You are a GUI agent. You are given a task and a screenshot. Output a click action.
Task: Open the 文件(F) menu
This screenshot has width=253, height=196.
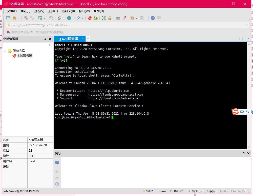(x=12, y=11)
